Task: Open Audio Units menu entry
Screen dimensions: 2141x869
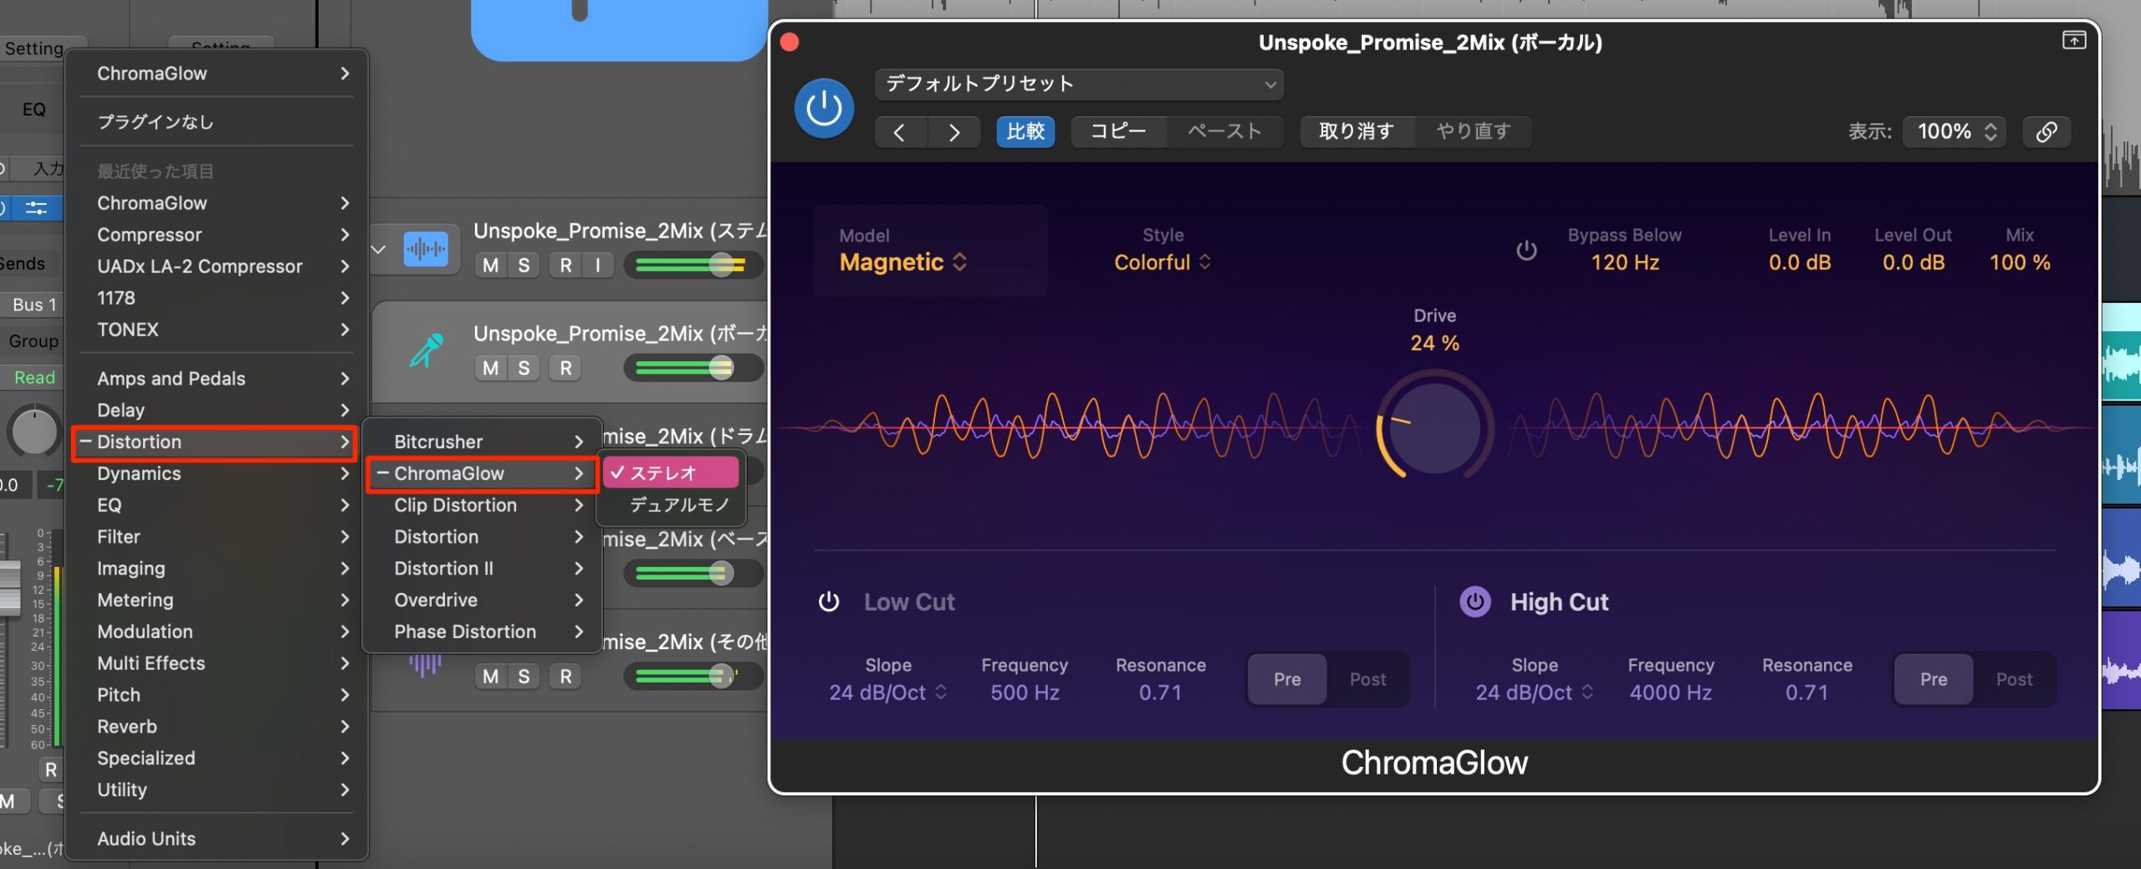Action: click(216, 839)
